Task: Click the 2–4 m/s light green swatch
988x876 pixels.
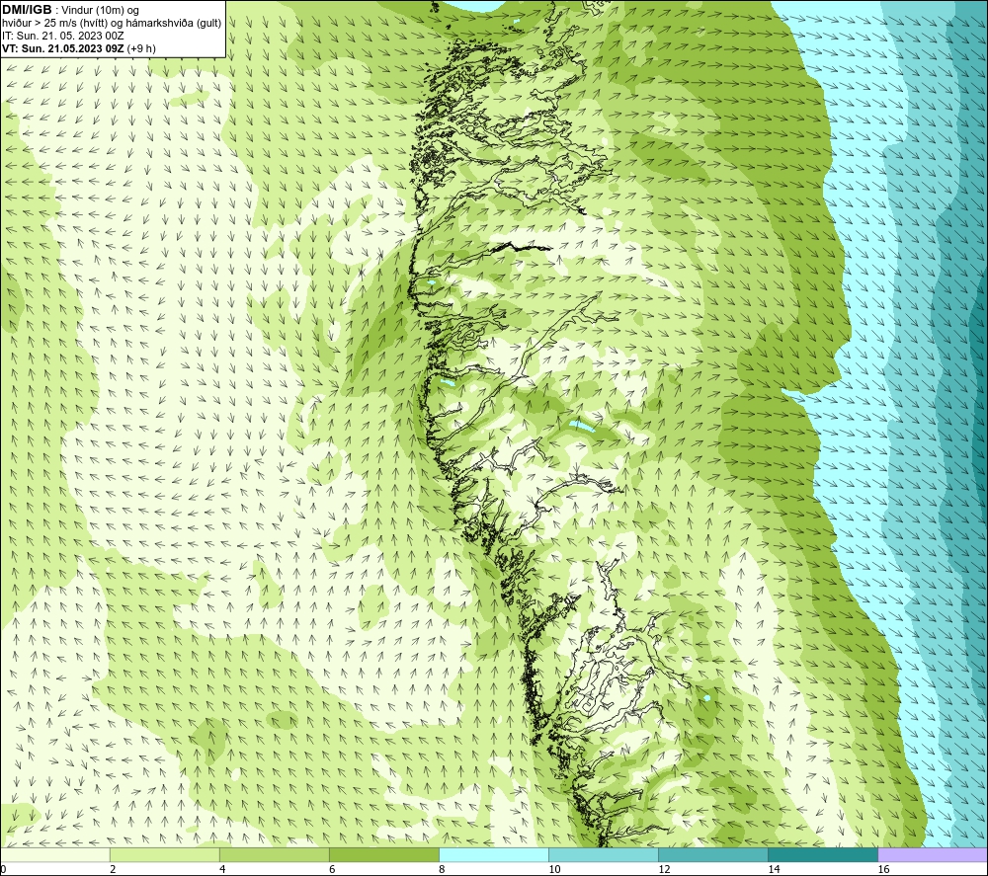Action: pos(165,854)
